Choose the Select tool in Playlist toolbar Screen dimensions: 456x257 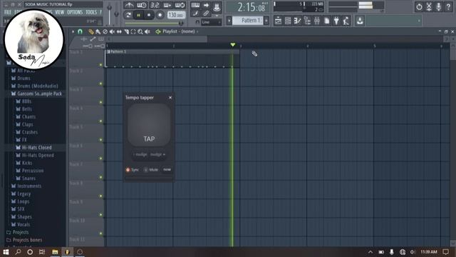pyautogui.click(x=133, y=31)
